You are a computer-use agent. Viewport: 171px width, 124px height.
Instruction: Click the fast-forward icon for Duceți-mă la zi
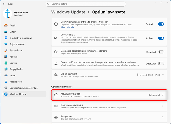click(56, 38)
